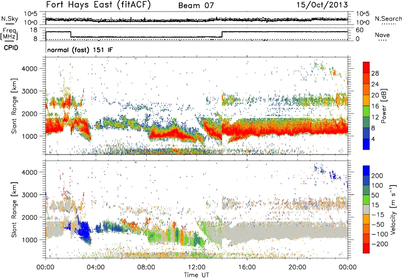
Task: Click the 'N.Search' legend label
Action: [x=388, y=19]
